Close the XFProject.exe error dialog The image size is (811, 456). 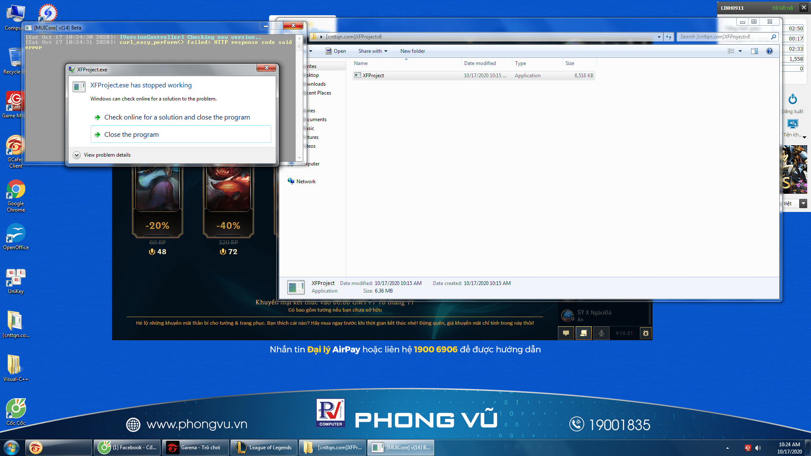pos(267,68)
